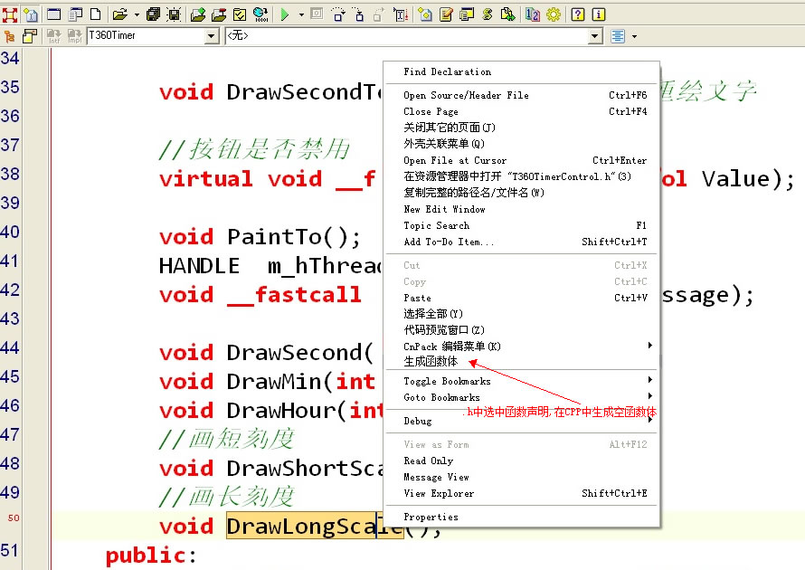Screen dimensions: 805x570
Task: Click Open Source/Header File menu entry
Action: (466, 95)
